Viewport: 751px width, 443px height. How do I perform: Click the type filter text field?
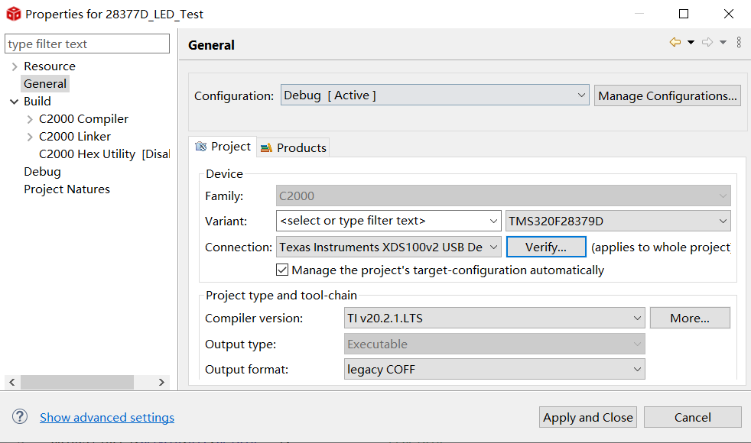tap(87, 44)
